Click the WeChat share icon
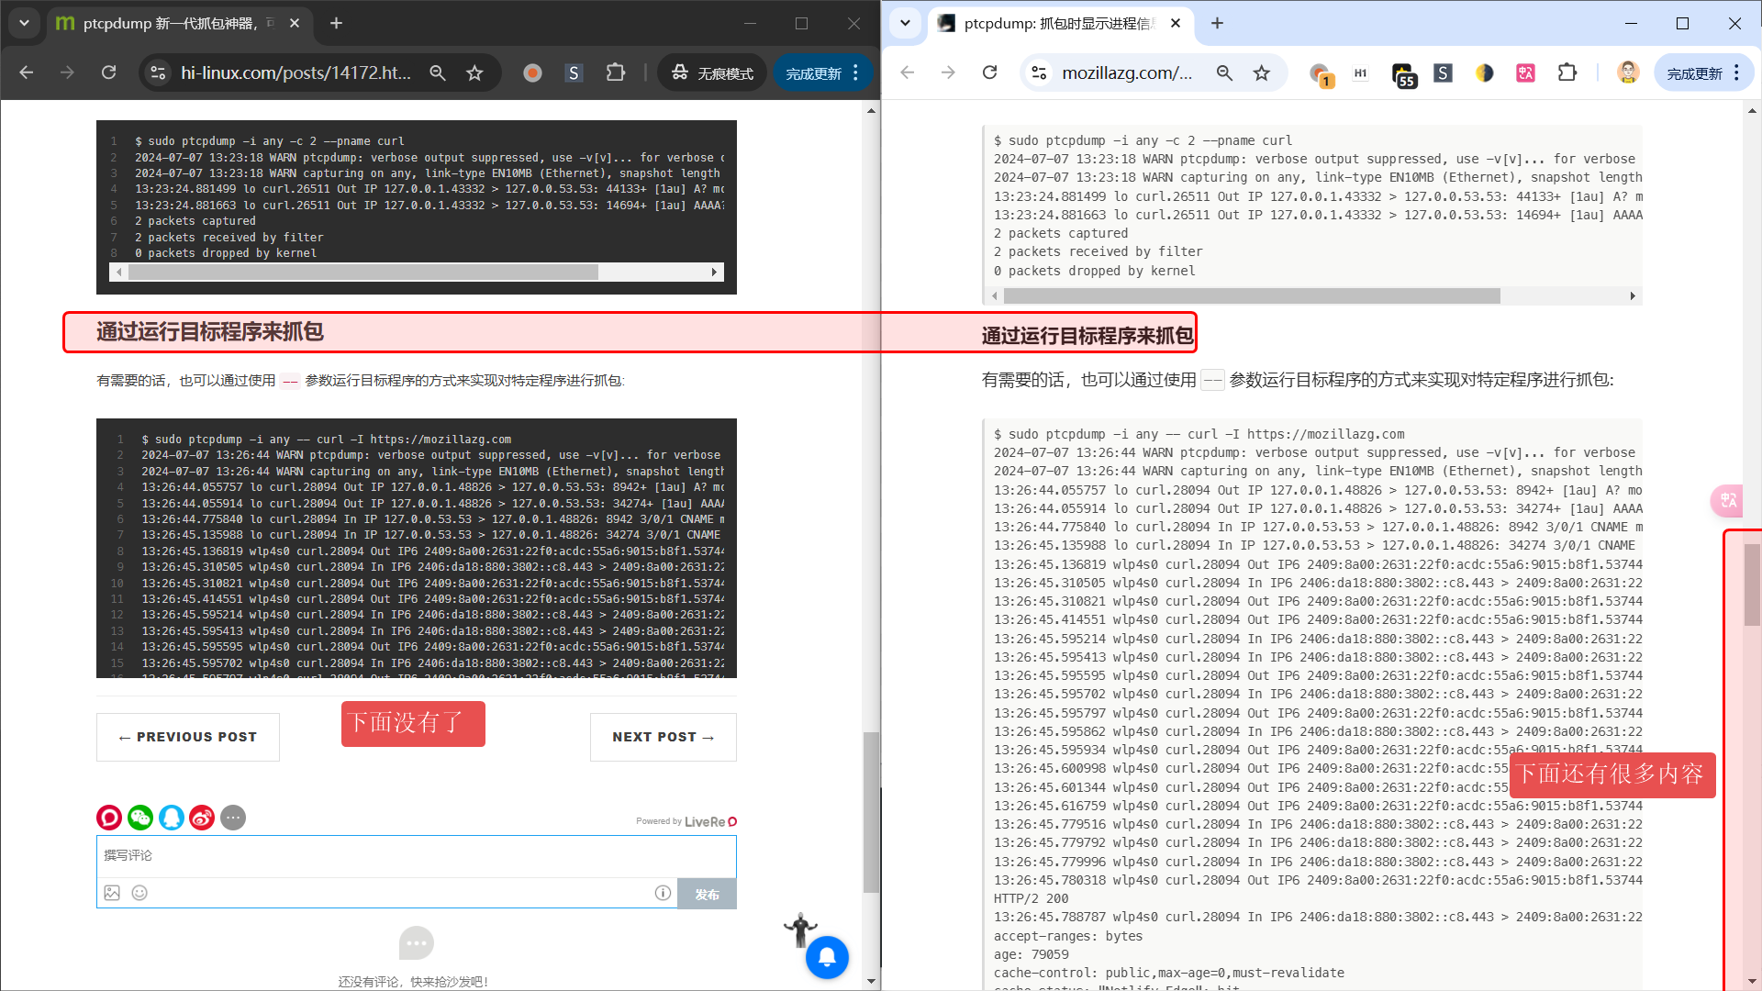1762x991 pixels. tap(140, 818)
